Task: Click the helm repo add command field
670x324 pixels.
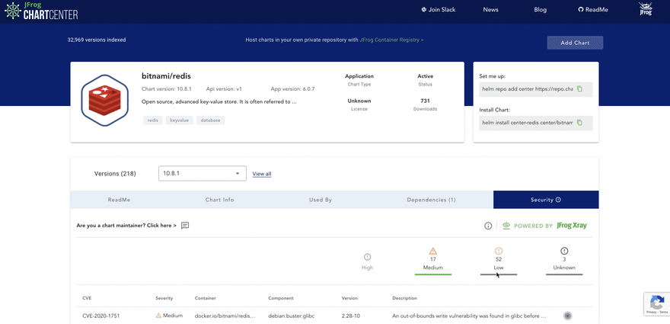Action: click(536, 89)
